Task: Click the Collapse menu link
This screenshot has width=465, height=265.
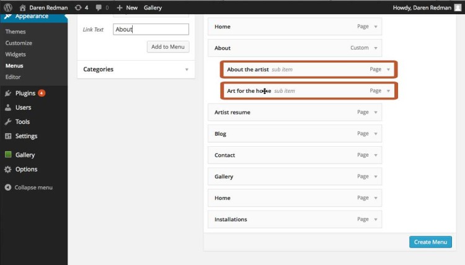Action: pyautogui.click(x=33, y=188)
